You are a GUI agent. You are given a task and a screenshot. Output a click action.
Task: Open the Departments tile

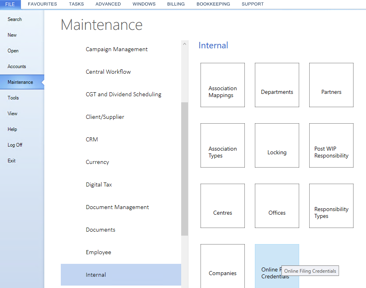pos(277,85)
